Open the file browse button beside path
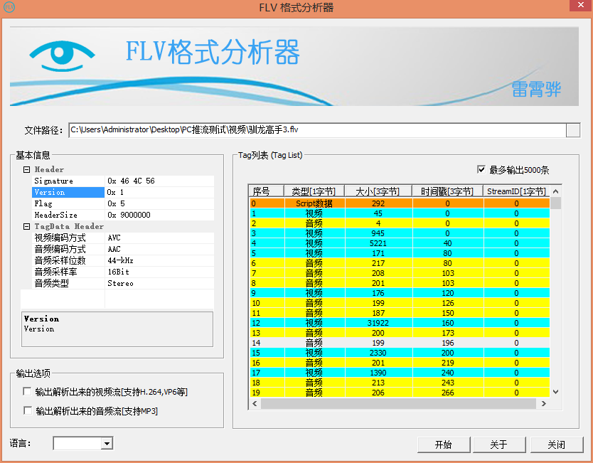593x463 pixels. pyautogui.click(x=573, y=130)
